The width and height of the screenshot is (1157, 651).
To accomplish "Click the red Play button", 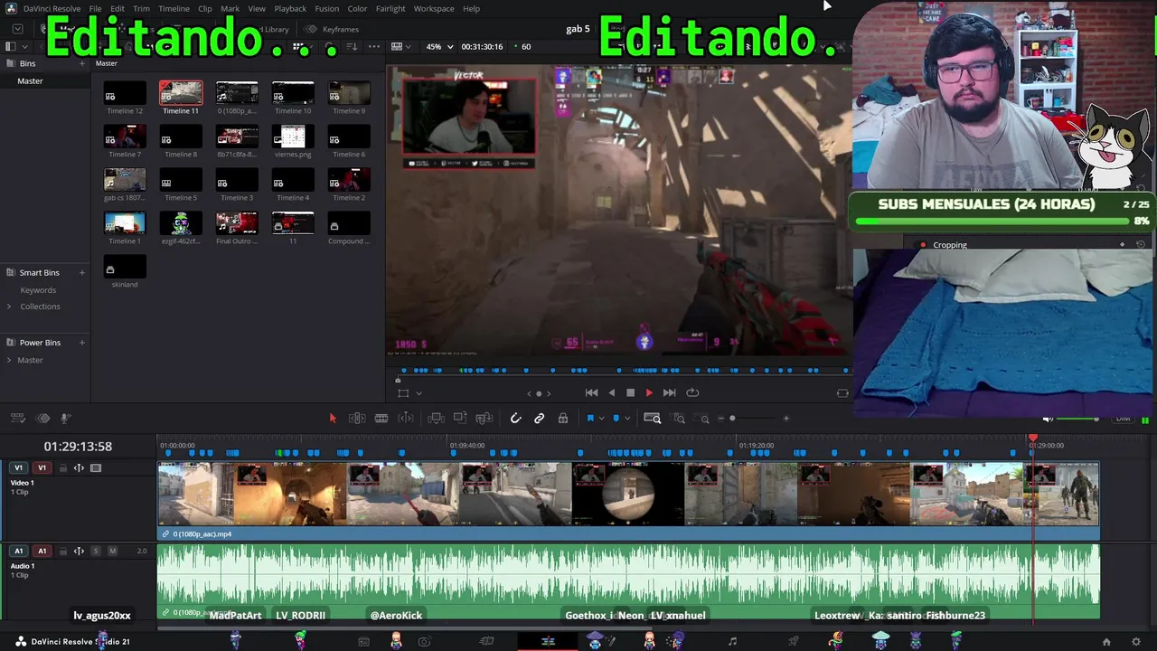I will tap(649, 392).
